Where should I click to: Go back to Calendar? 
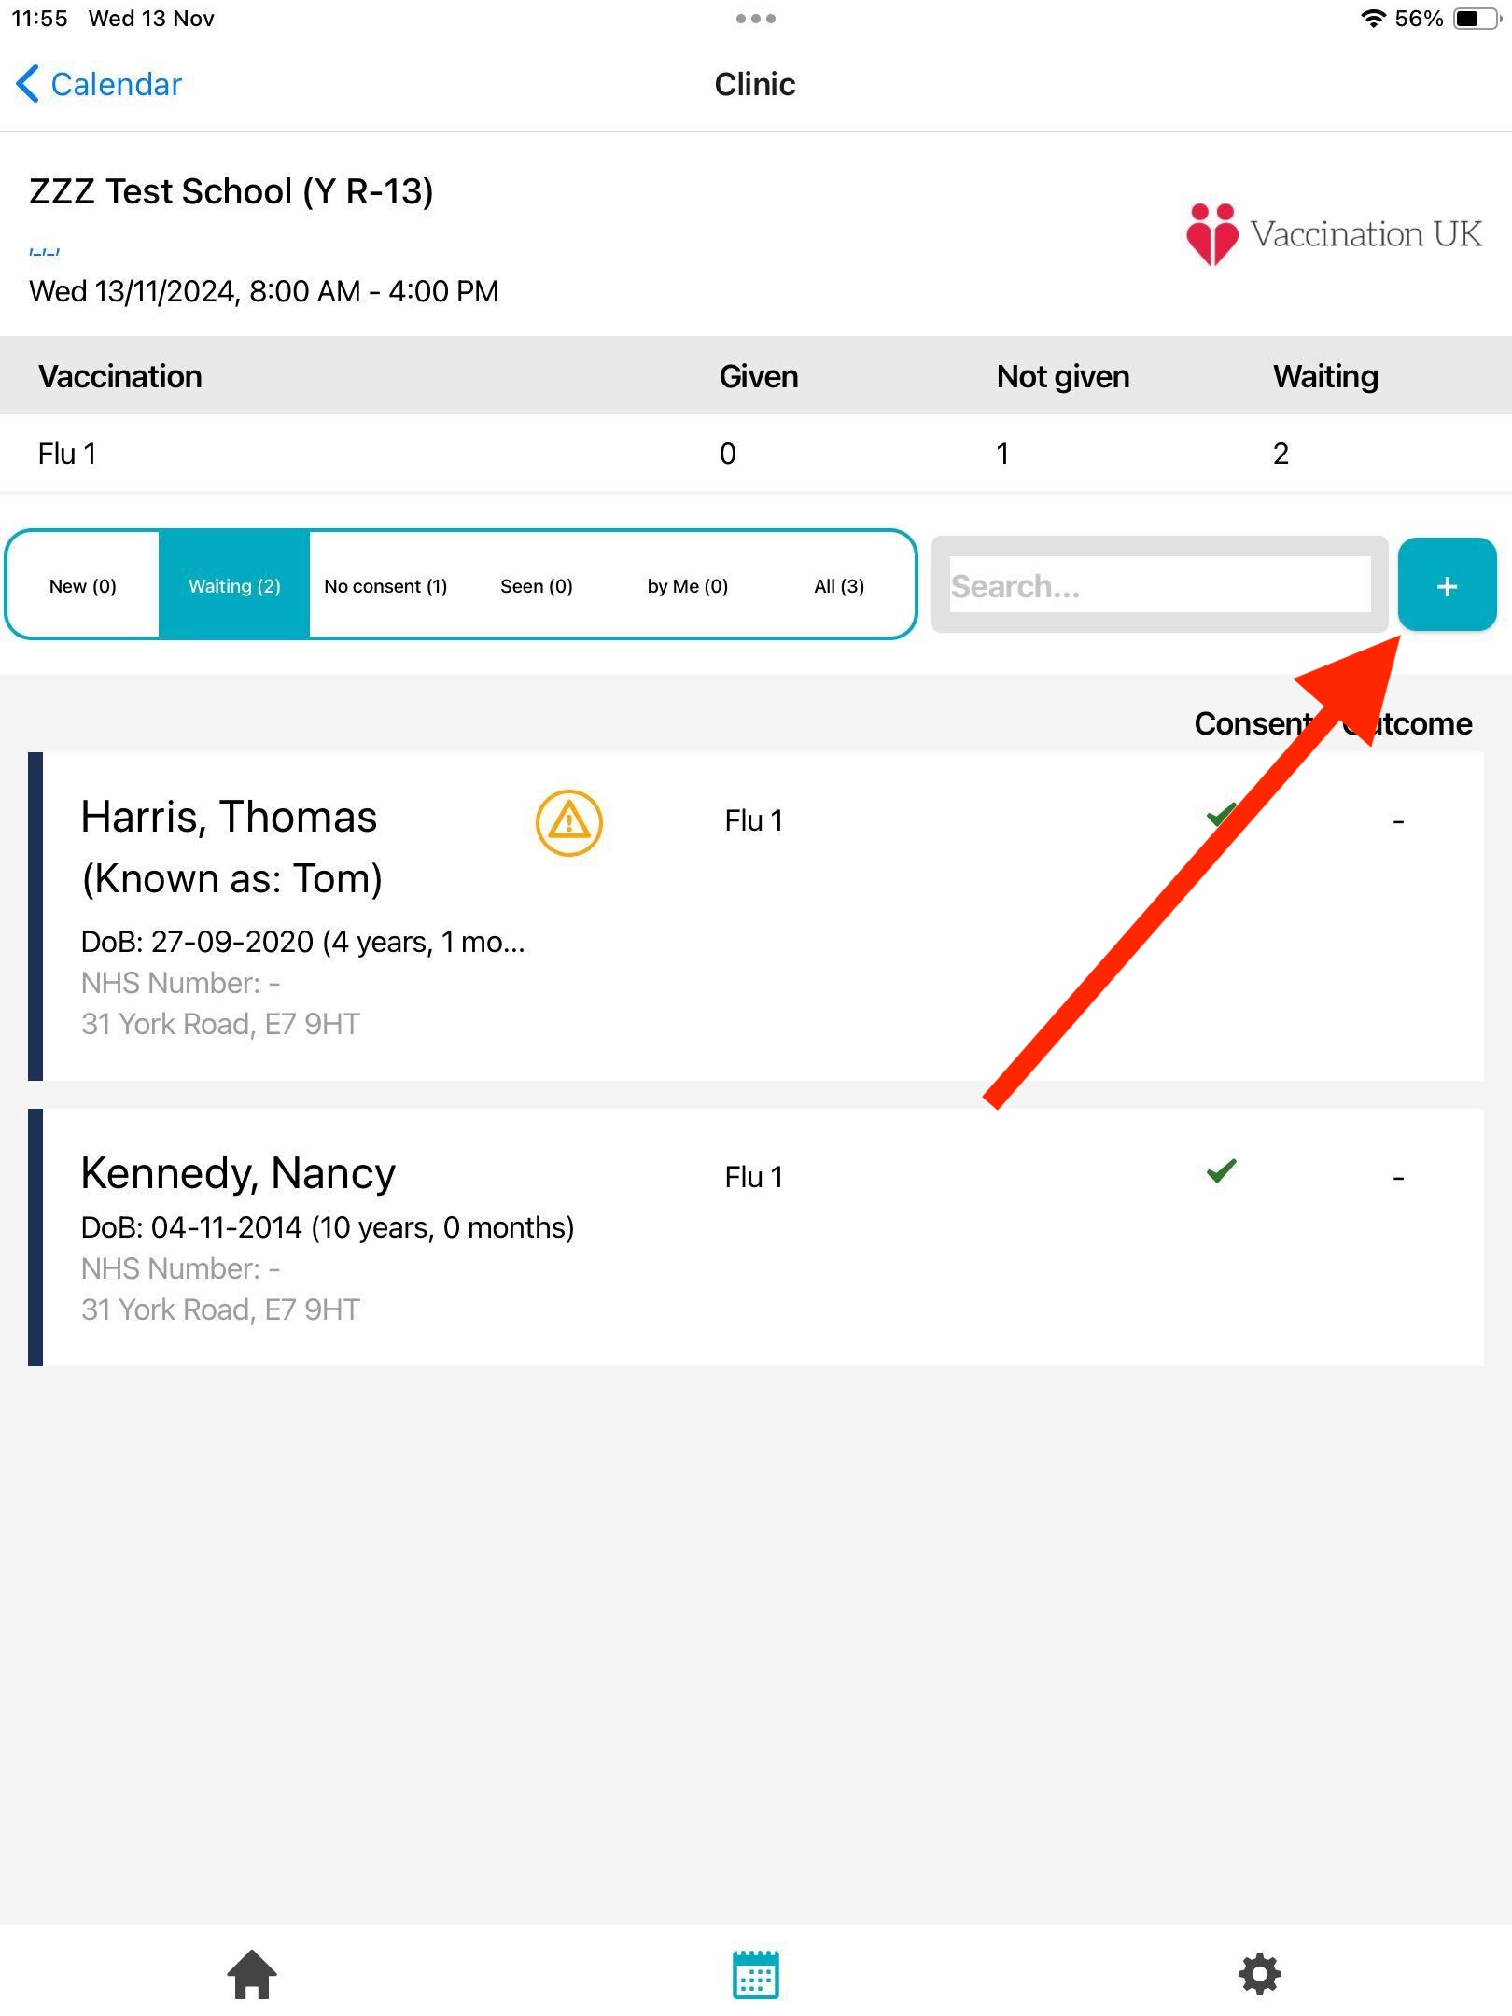coord(99,84)
